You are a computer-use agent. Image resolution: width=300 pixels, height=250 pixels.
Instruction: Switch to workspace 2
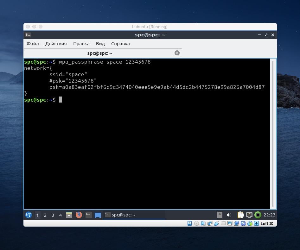click(45, 215)
